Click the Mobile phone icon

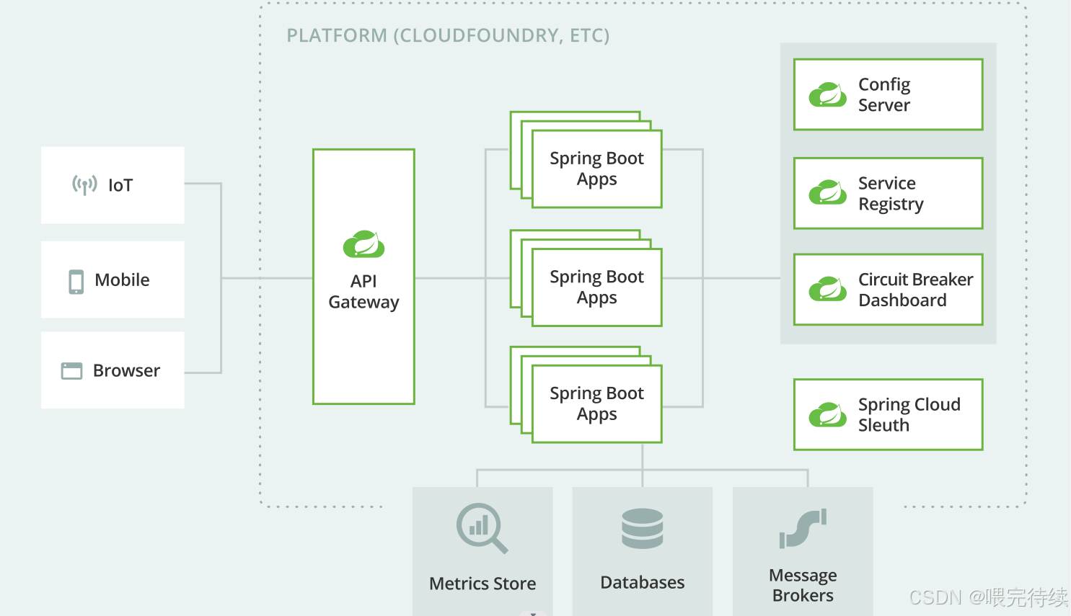(76, 281)
